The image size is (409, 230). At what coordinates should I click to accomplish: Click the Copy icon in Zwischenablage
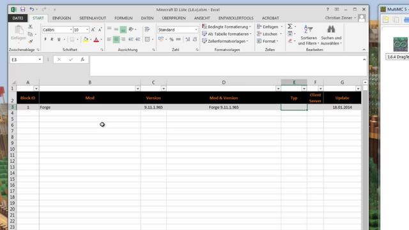[x=30, y=34]
